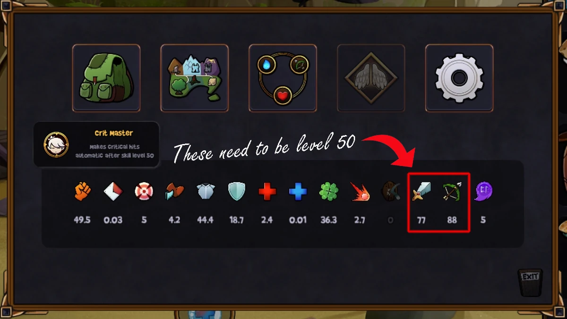Viewport: 567px width, 319px height.
Task: Open the skill ring menu
Action: (x=283, y=78)
